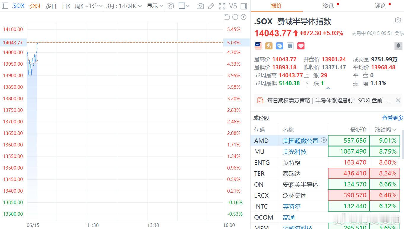Viewport: 404px width, 229px height.
Task: Select the 评论 comments tab
Action: (x=380, y=6)
